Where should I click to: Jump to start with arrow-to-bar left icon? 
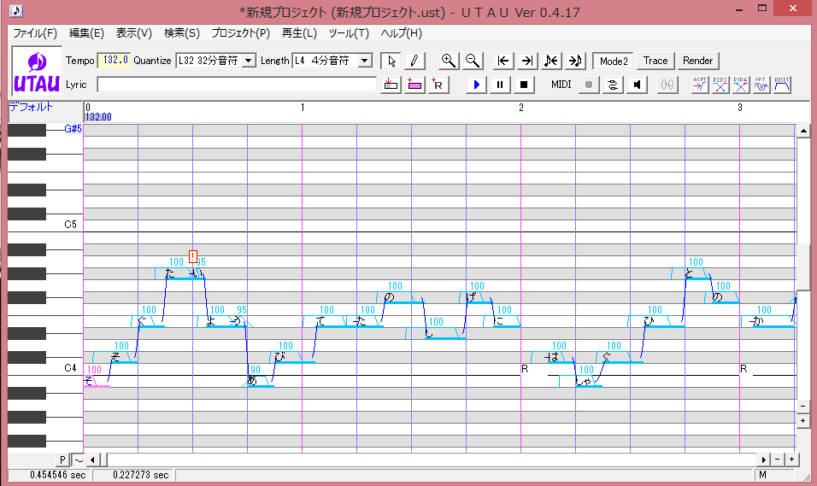click(x=503, y=61)
